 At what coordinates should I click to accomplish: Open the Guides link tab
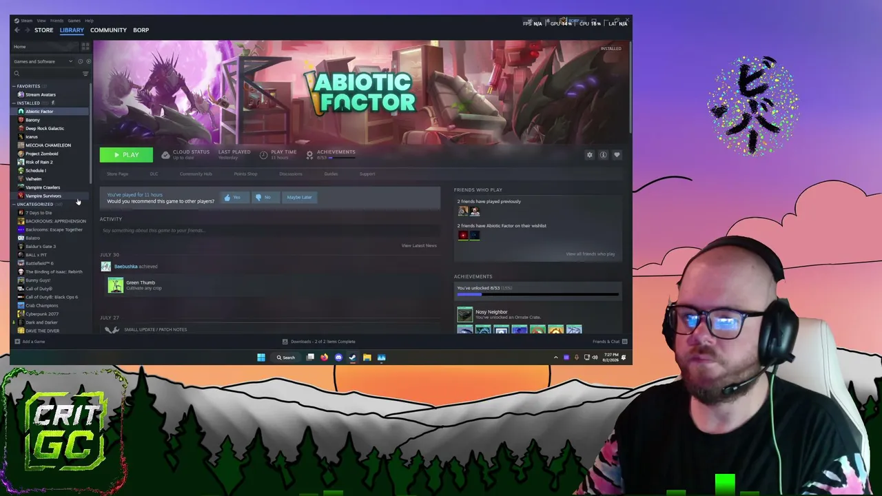coord(331,174)
